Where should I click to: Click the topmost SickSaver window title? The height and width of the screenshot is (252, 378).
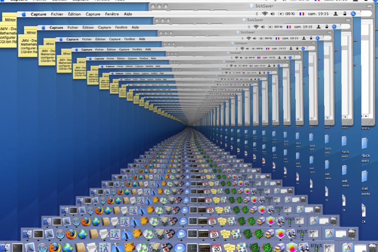[x=264, y=6]
